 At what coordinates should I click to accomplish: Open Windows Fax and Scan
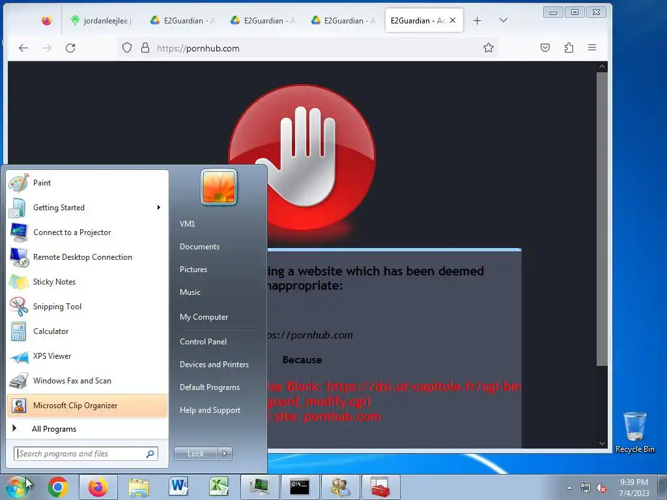click(x=87, y=380)
